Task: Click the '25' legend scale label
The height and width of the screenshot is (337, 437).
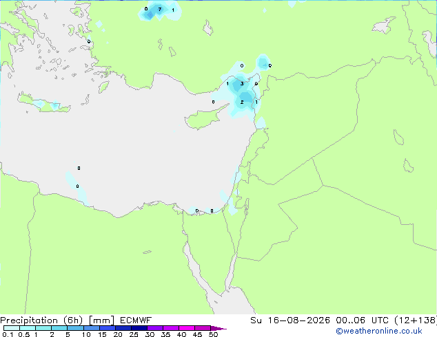Action: click(x=134, y=334)
